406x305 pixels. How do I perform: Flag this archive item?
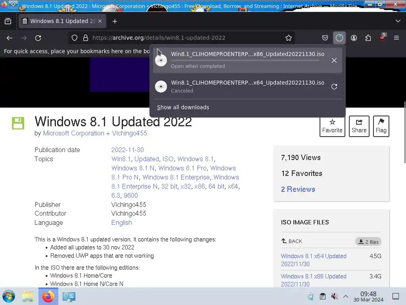pos(381,126)
